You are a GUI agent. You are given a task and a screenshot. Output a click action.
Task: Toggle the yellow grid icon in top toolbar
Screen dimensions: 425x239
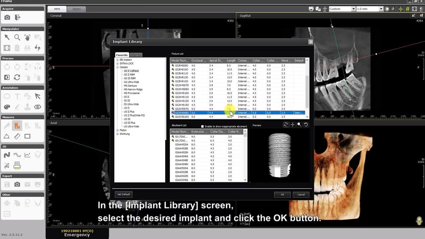(x=407, y=9)
